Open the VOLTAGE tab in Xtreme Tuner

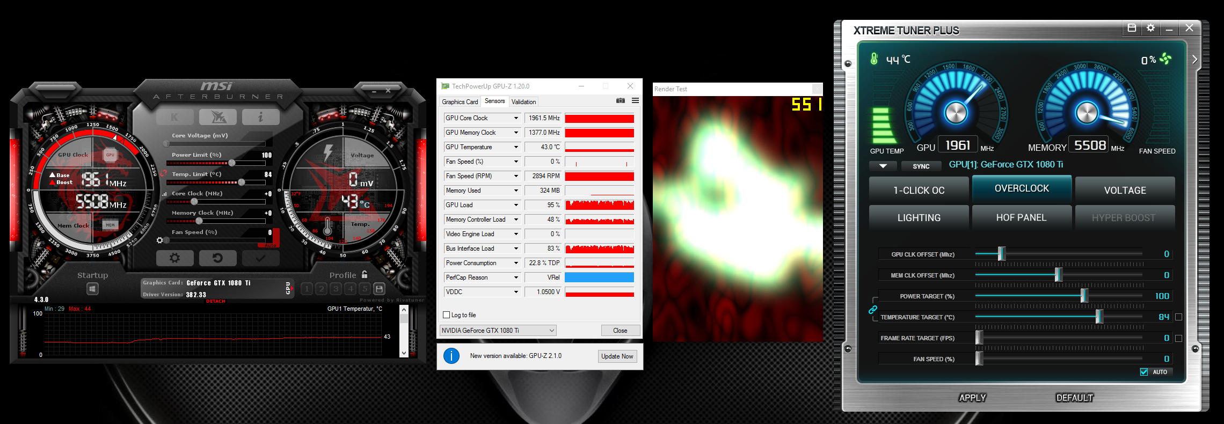click(x=1125, y=191)
